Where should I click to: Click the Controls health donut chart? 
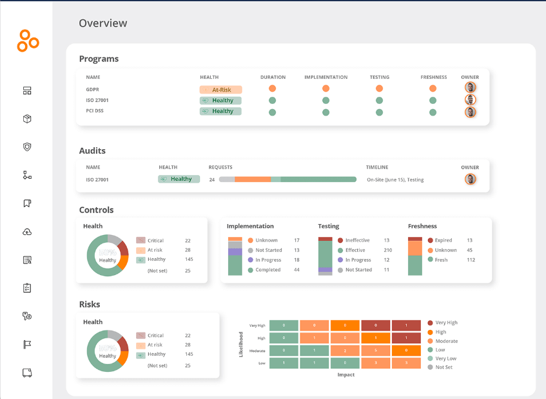coord(108,255)
